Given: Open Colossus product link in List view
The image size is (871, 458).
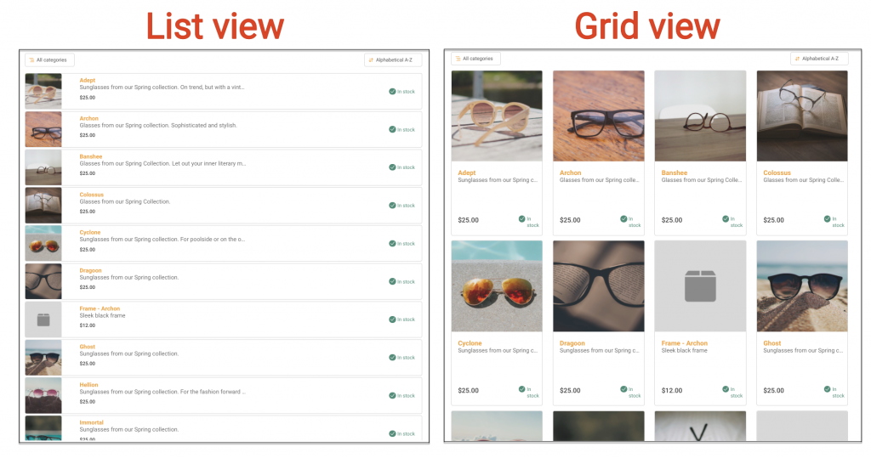Looking at the screenshot, I should tap(92, 195).
